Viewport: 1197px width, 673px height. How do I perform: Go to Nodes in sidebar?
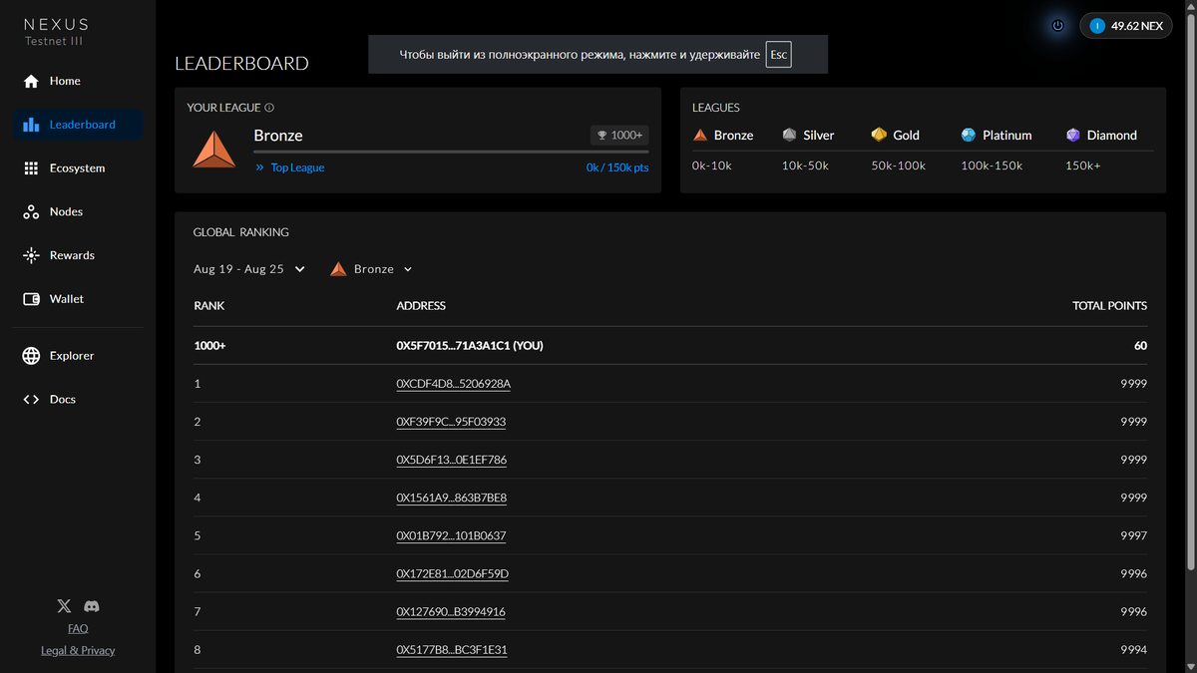pos(66,211)
